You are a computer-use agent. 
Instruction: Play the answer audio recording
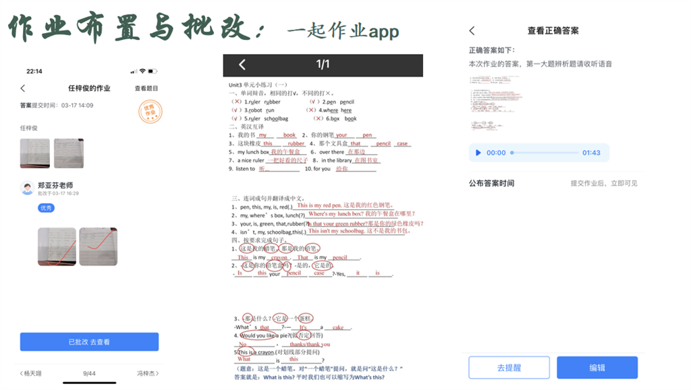click(x=478, y=153)
